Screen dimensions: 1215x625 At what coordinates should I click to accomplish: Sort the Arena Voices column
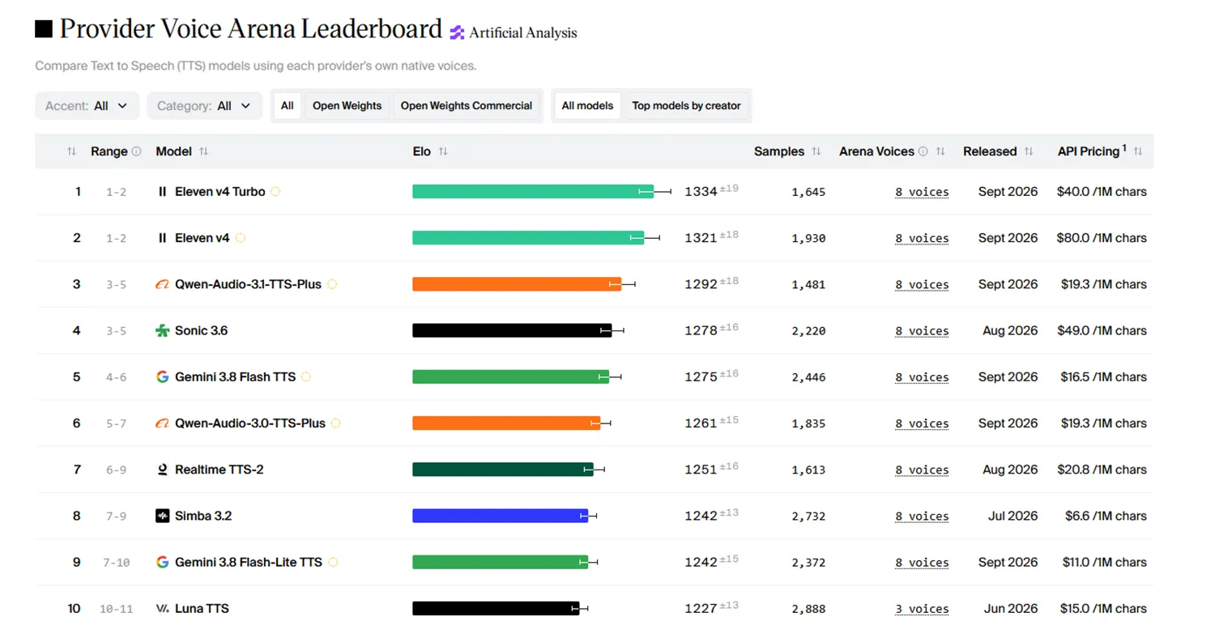pyautogui.click(x=940, y=151)
